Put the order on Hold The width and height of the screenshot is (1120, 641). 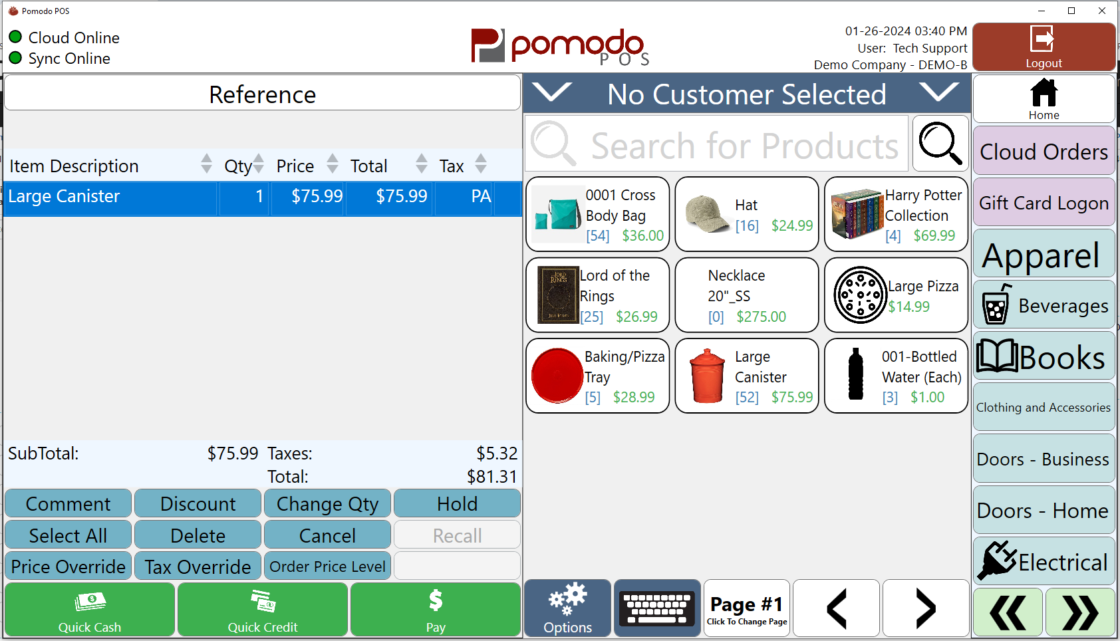(x=457, y=503)
